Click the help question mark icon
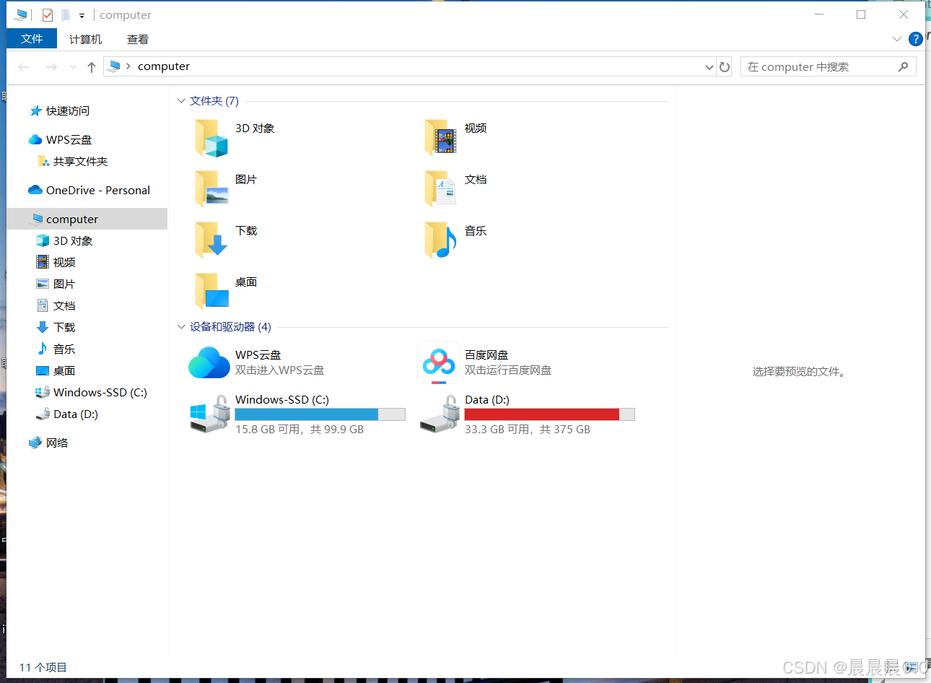 pyautogui.click(x=916, y=39)
